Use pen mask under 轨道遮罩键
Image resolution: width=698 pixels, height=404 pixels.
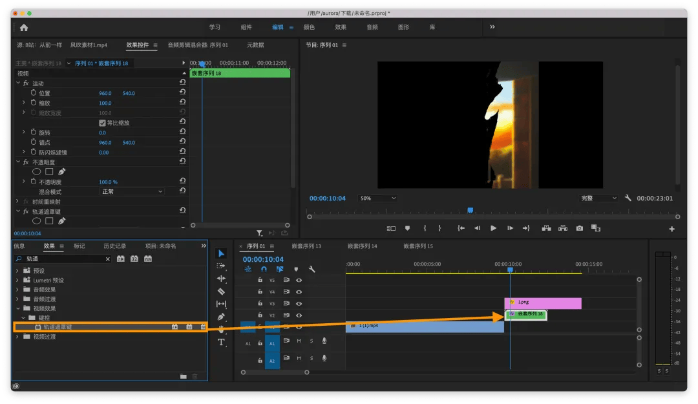[62, 221]
